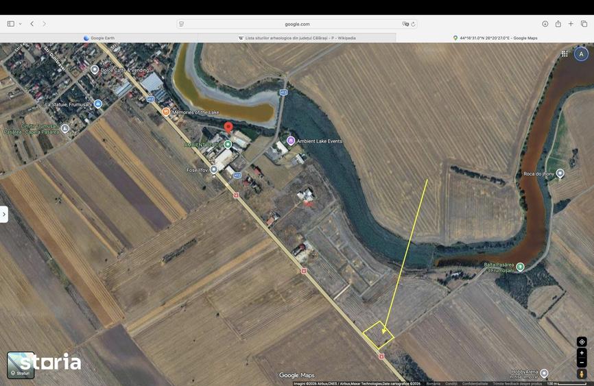The height and width of the screenshot is (386, 594).
Task: Click the România footer link
Action: pos(433,384)
